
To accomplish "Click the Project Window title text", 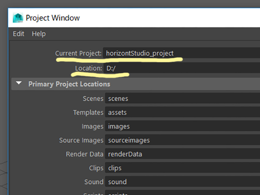I will (53, 18).
